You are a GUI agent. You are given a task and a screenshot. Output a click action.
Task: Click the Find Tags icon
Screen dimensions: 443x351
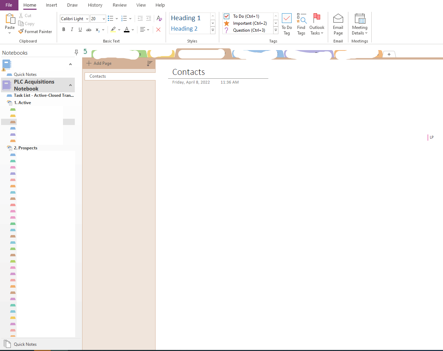[x=301, y=24]
